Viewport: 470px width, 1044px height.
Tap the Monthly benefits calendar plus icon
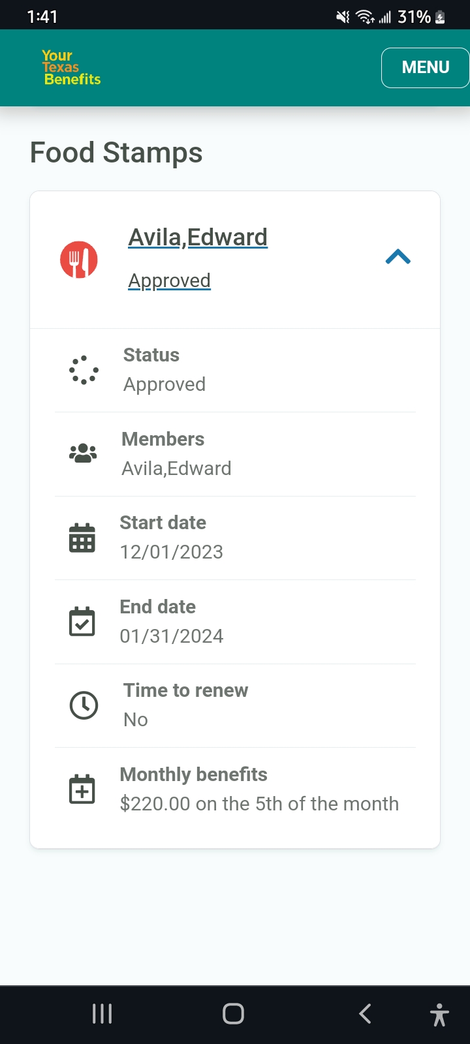tap(82, 789)
